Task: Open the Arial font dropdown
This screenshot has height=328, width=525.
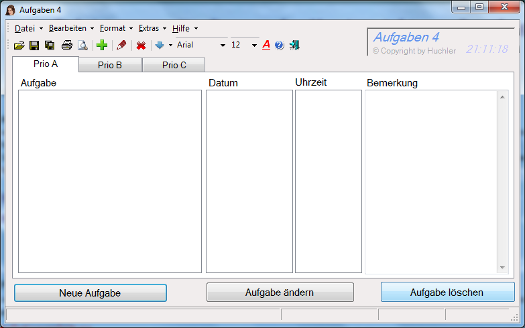Action: [223, 45]
